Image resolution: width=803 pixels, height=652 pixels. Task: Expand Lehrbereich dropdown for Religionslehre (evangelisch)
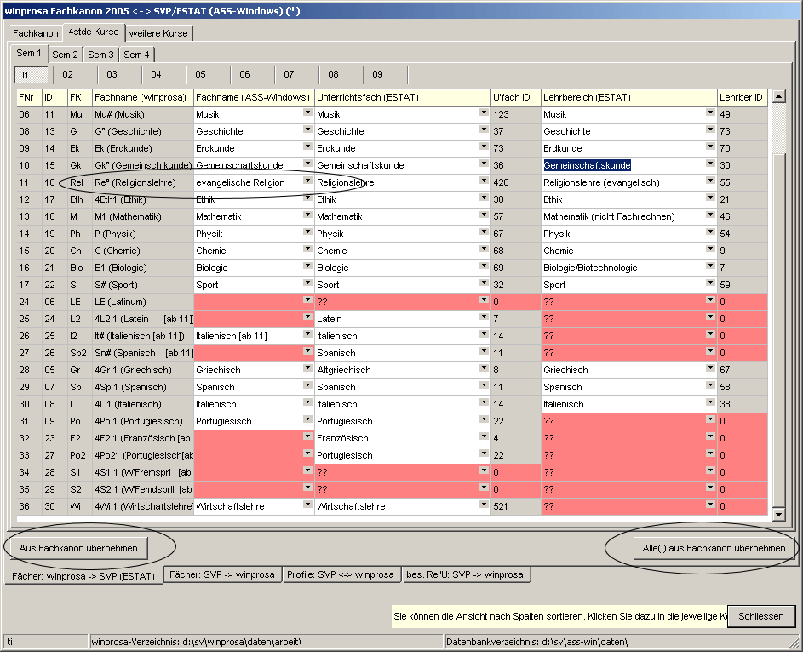pyautogui.click(x=709, y=182)
